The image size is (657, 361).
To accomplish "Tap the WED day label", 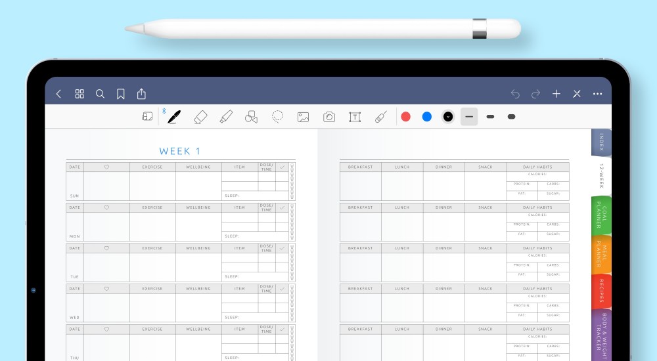I will tap(75, 318).
